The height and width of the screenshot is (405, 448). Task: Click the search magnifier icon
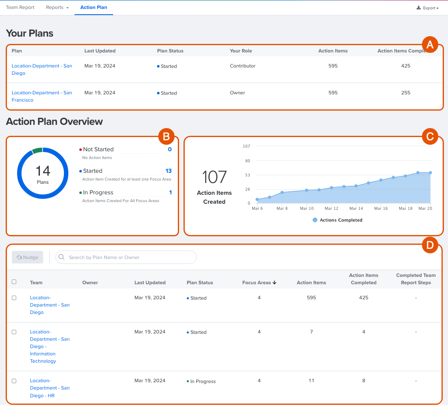click(61, 257)
